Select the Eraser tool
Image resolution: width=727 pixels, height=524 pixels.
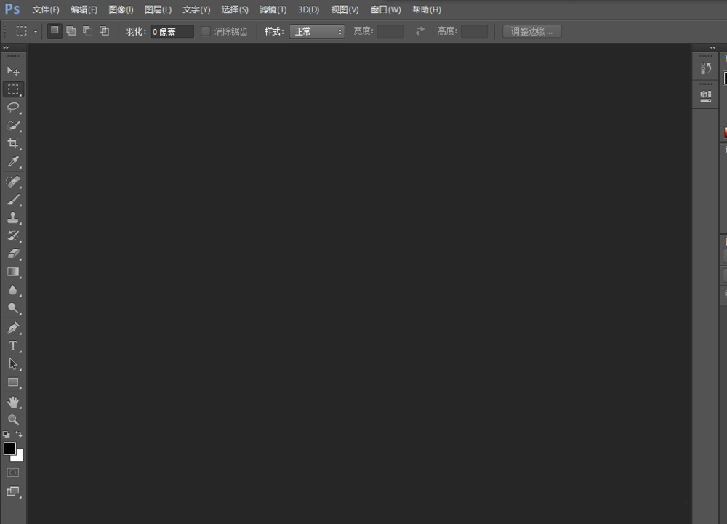pos(13,254)
